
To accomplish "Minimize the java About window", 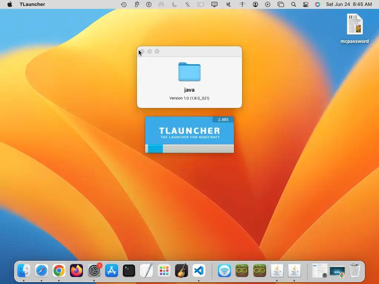I will point(150,51).
